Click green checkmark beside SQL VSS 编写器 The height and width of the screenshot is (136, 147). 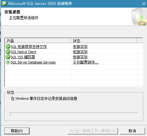tap(8, 57)
